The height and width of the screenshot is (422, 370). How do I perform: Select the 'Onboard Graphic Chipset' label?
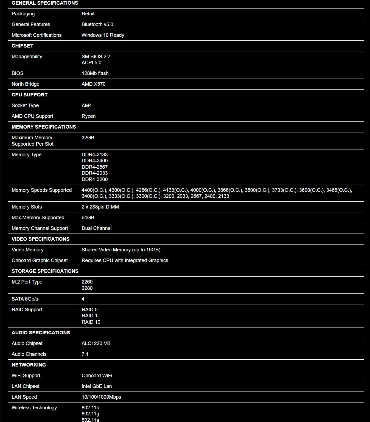40,260
